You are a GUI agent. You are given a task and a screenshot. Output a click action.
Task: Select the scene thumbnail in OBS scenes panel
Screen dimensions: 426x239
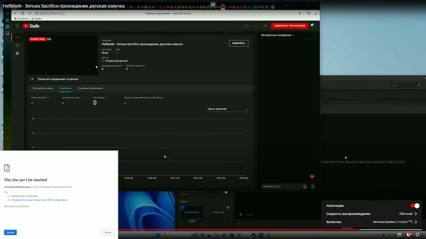[192, 212]
